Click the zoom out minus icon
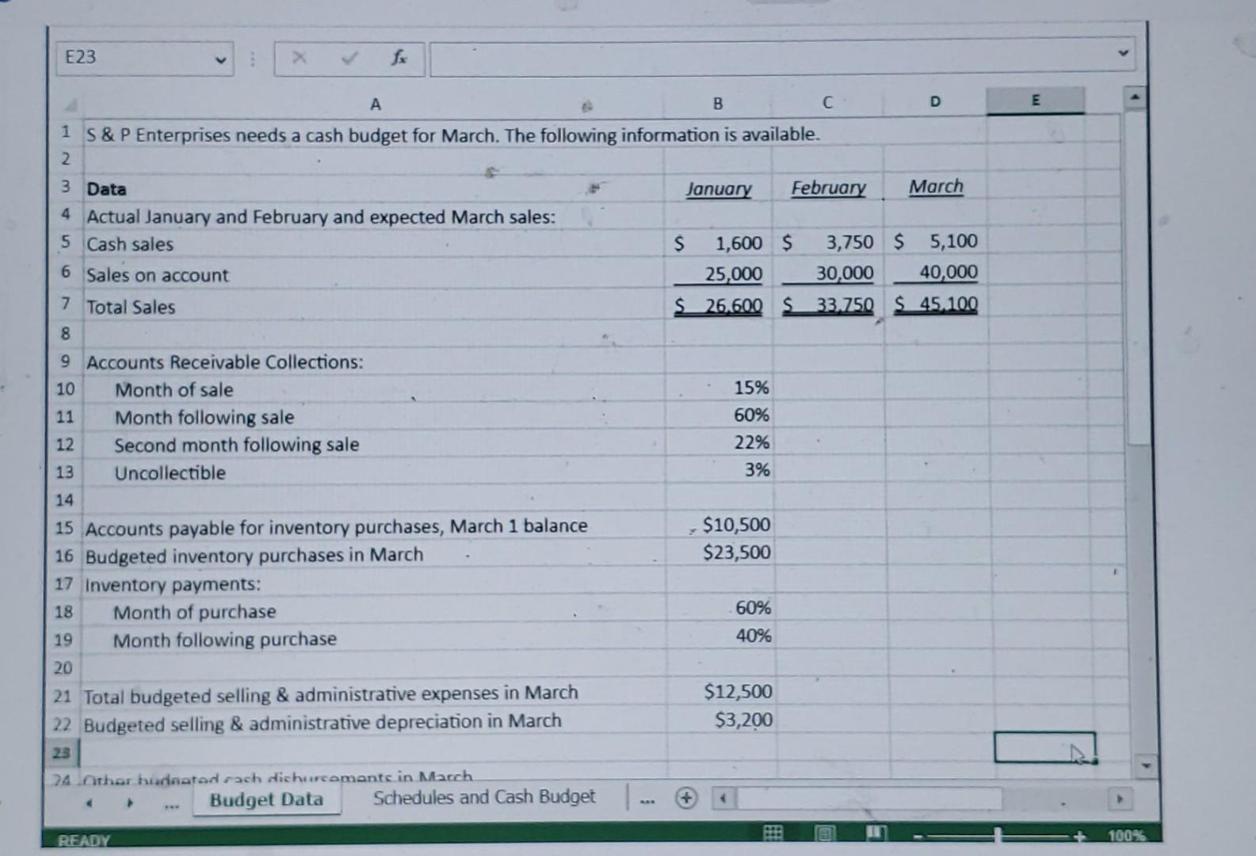 point(919,835)
